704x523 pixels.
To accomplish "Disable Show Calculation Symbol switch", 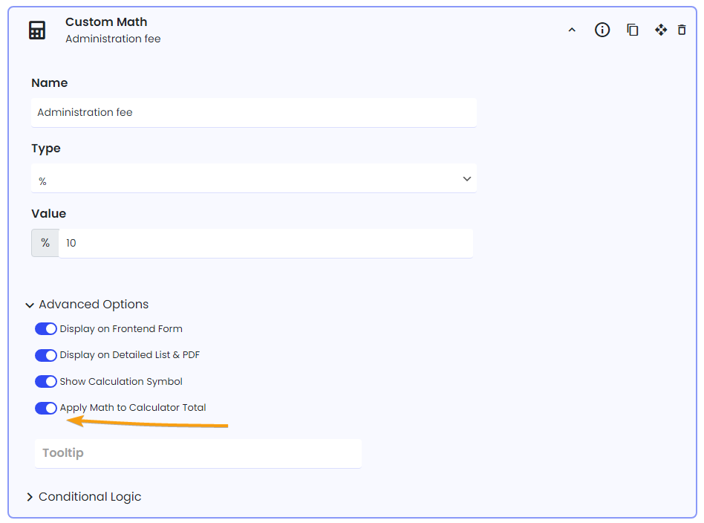I will point(46,381).
